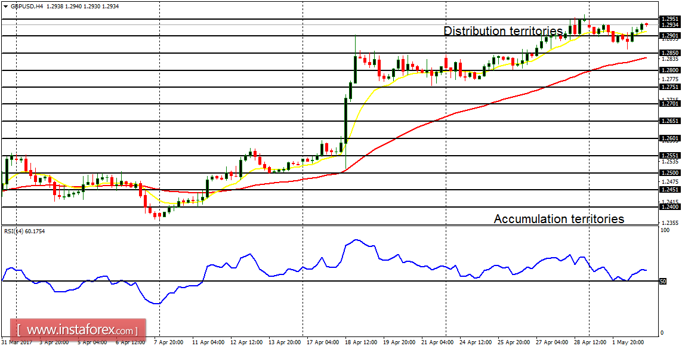Select the RSI(14) 60.1754 indicator label
Viewport: 682px width, 349px height.
pos(23,231)
